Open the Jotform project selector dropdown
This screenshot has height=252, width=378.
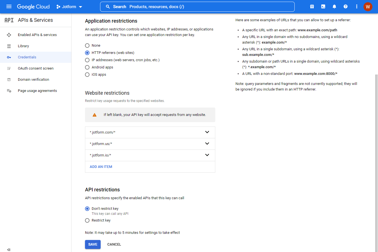[69, 7]
